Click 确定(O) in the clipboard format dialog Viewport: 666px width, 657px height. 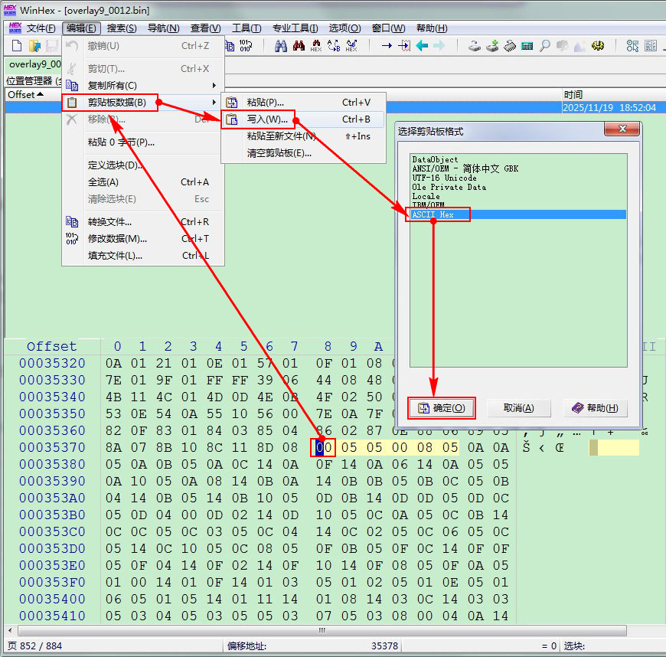tap(441, 408)
